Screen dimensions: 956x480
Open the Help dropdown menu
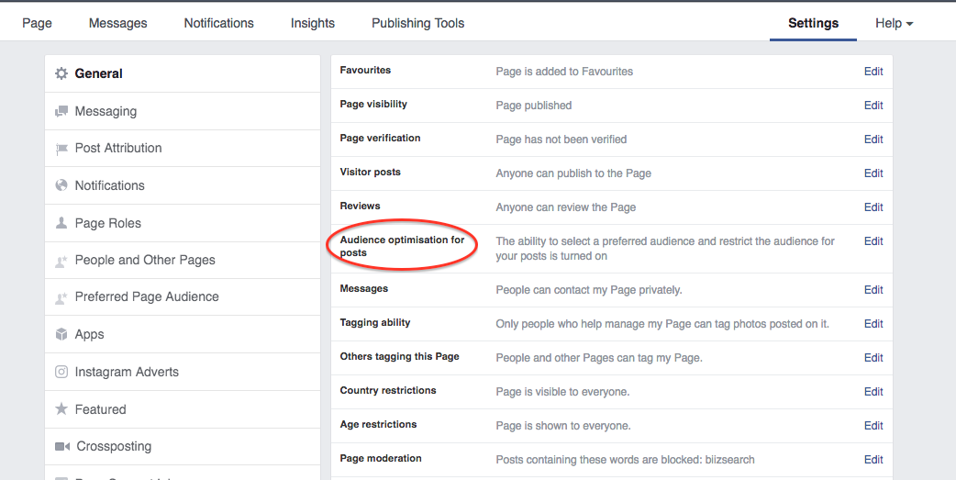coord(894,23)
